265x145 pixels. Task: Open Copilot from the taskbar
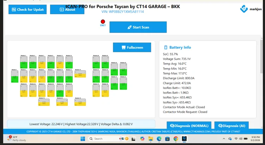point(142,139)
